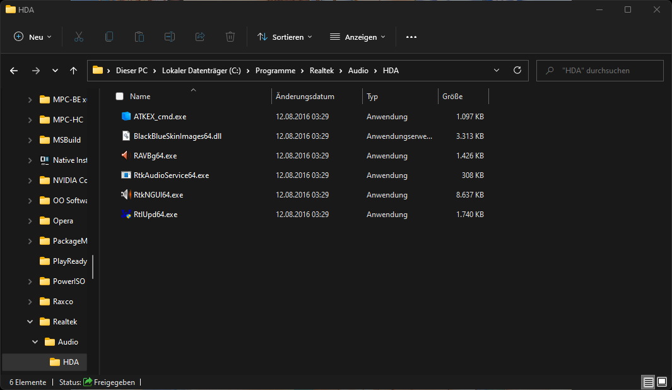This screenshot has width=672, height=390.
Task: Click the ATKEX_cmd.exe file icon
Action: tap(126, 116)
